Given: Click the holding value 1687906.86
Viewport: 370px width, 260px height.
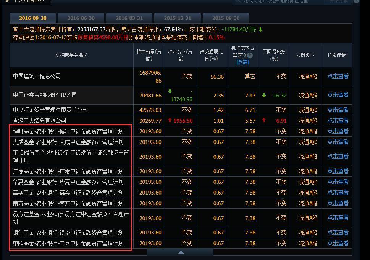Looking at the screenshot, I should coord(150,77).
